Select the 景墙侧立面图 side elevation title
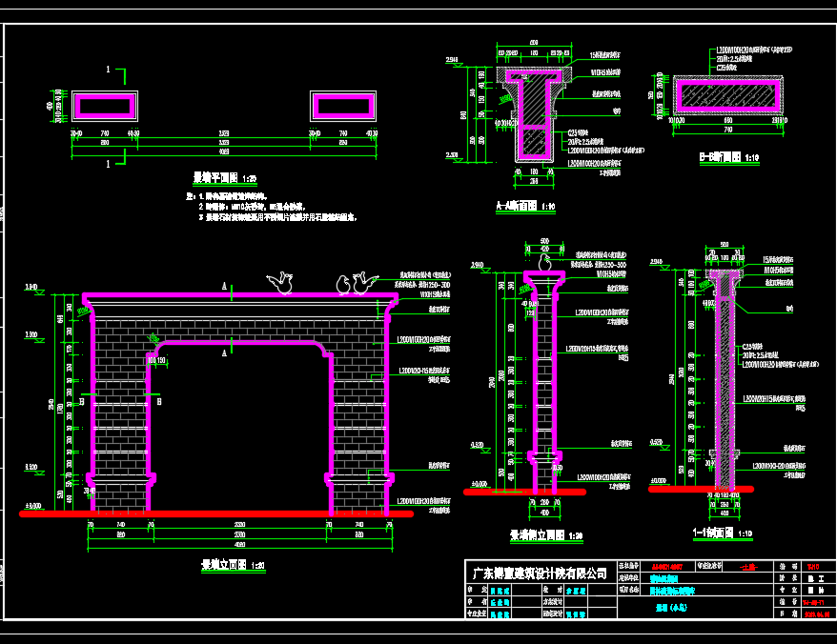This screenshot has width=837, height=644. click(546, 535)
